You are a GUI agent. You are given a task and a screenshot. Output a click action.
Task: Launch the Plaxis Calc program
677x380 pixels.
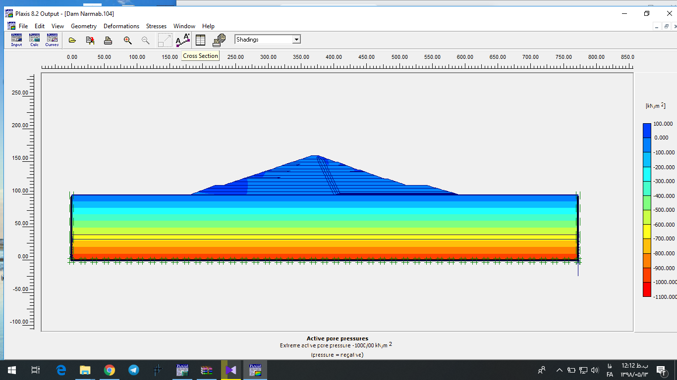pos(34,40)
